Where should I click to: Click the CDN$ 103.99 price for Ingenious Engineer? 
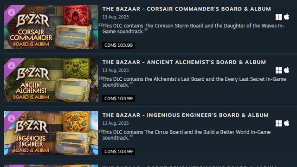(119, 152)
